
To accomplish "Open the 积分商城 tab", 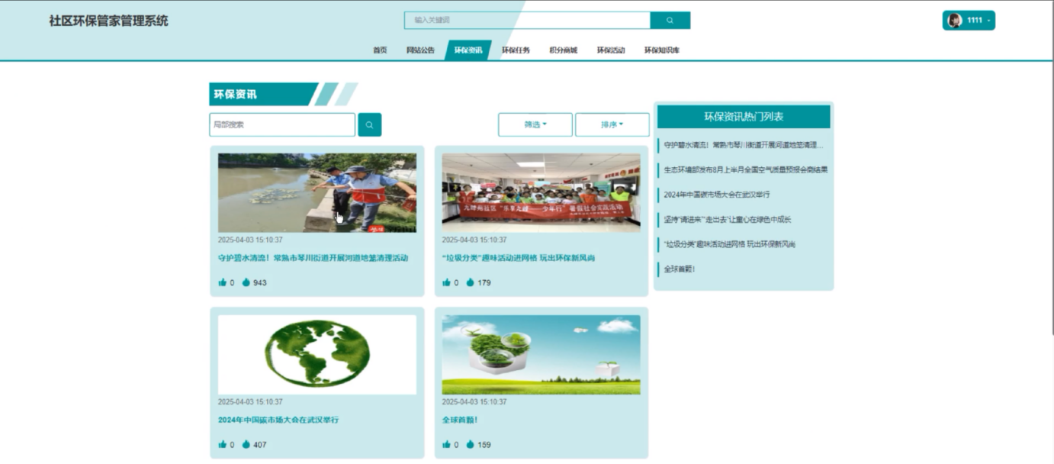I will click(564, 50).
